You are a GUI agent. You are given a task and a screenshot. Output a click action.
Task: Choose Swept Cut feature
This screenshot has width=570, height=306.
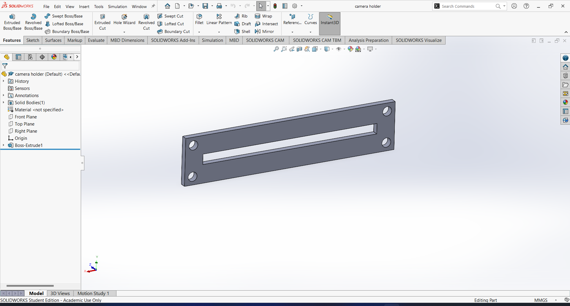pos(170,16)
